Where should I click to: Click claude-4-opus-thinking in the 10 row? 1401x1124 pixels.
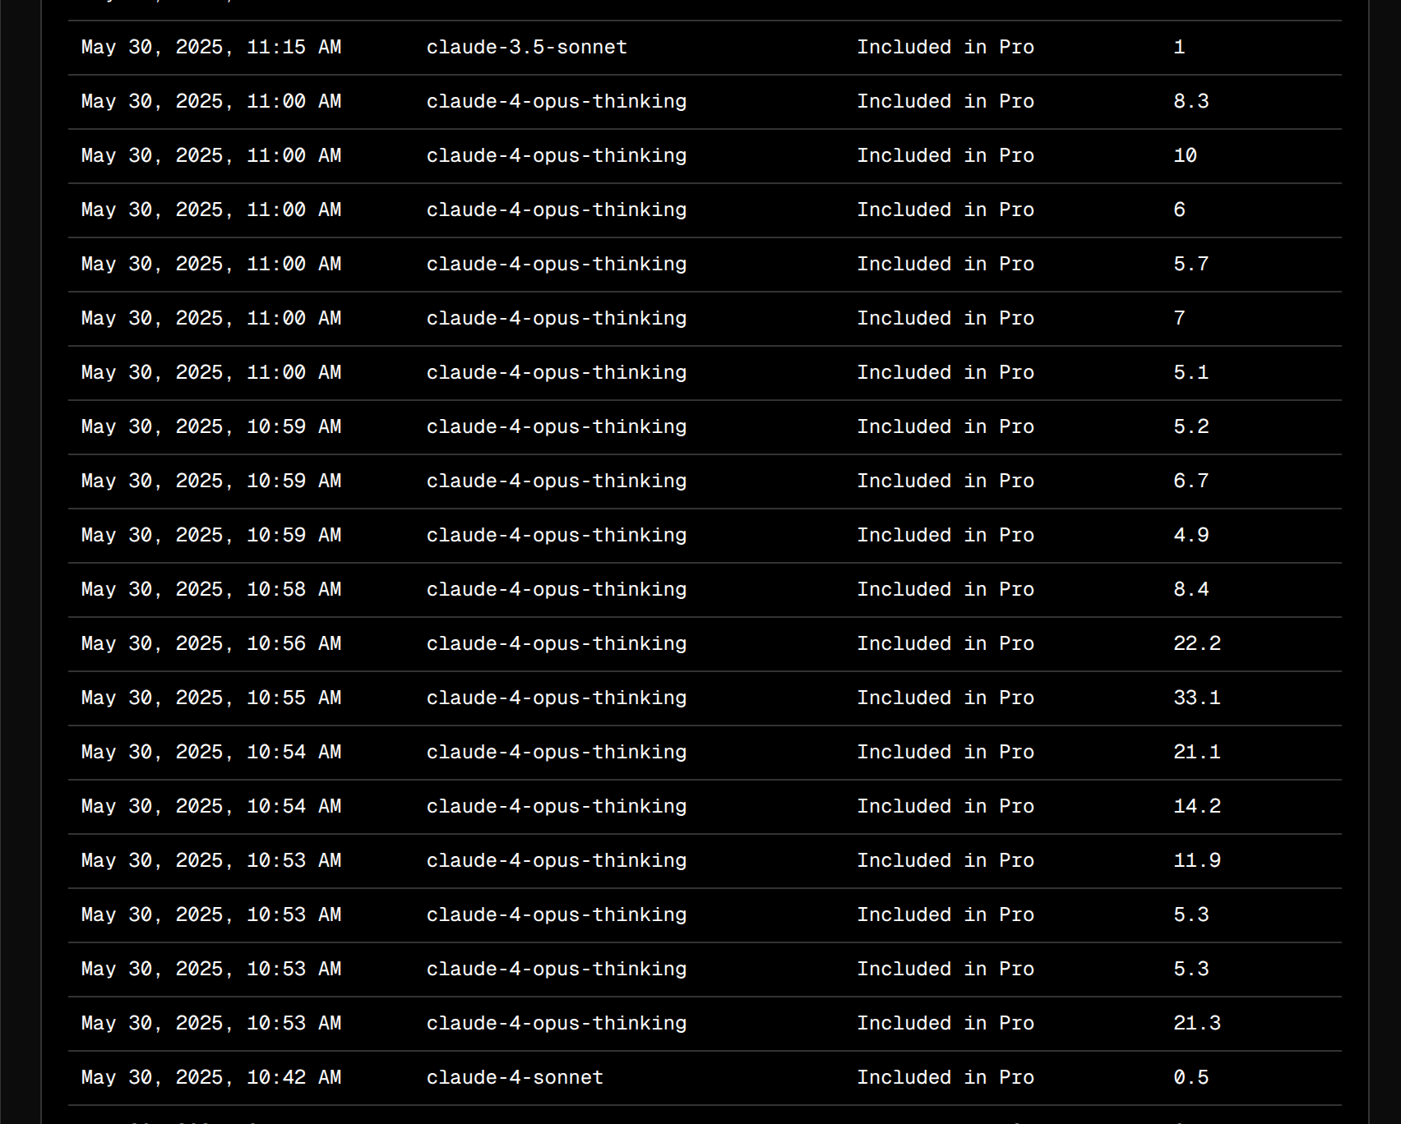pos(556,156)
